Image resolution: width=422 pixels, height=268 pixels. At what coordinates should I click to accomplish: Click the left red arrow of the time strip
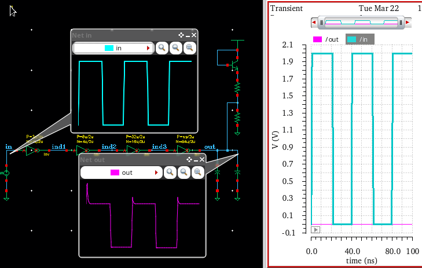point(314,23)
